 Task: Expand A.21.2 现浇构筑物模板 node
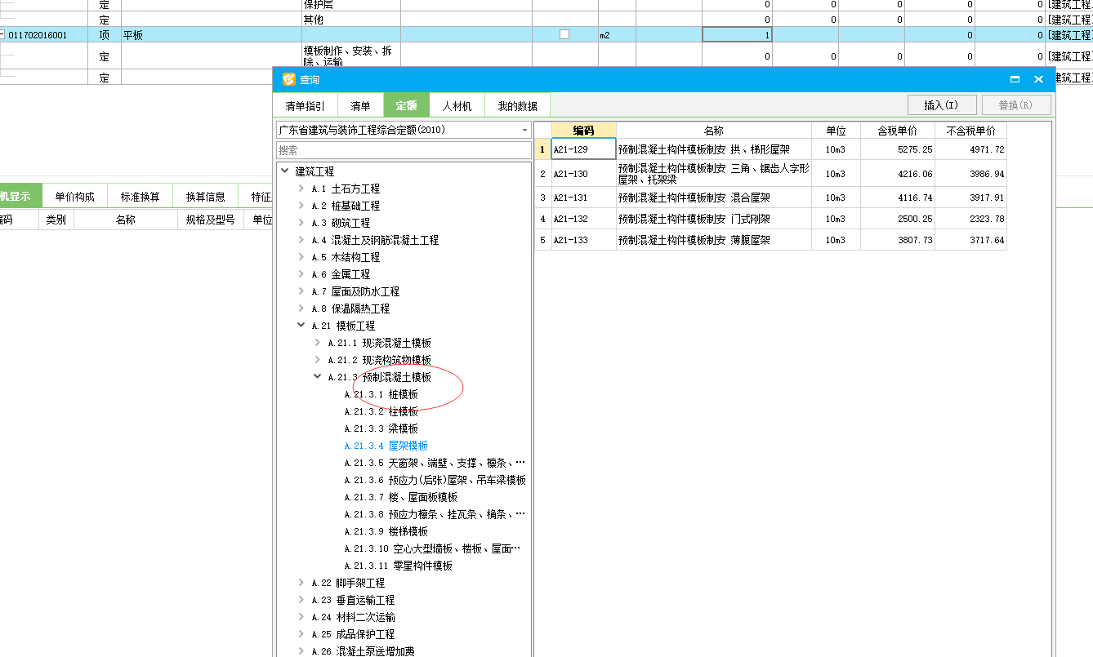[317, 360]
